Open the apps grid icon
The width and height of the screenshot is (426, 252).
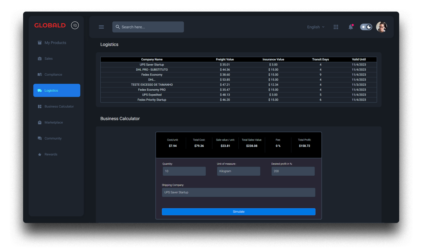(x=336, y=27)
